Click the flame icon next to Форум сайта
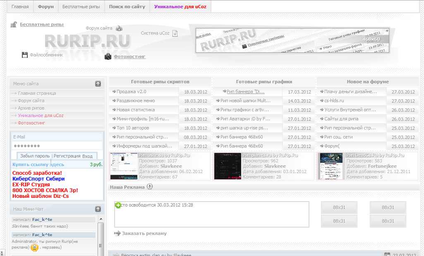424x256 pixels. 119,28
